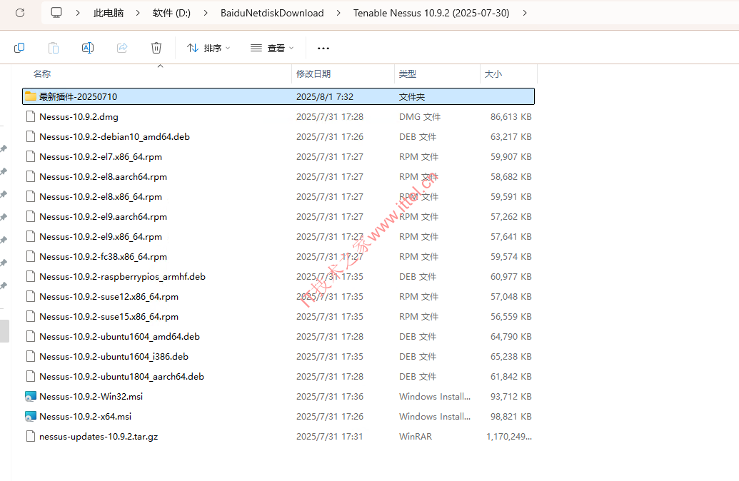
Task: Sort by the 大小 column header
Action: (x=493, y=74)
